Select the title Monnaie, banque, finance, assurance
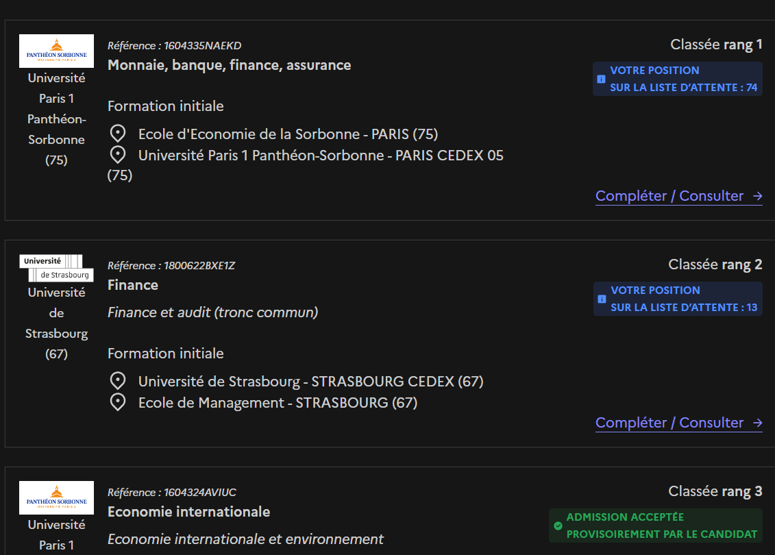Viewport: 775px width, 555px height. [x=229, y=65]
